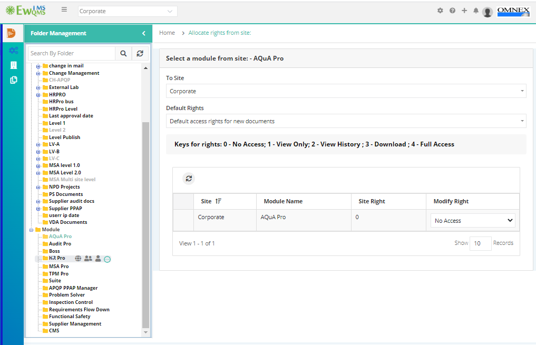This screenshot has height=345, width=536.
Task: Select the Problem Solver folder
Action: (x=66, y=295)
